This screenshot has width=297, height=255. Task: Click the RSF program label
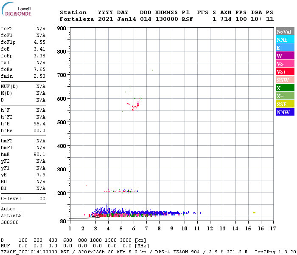pos(188,19)
